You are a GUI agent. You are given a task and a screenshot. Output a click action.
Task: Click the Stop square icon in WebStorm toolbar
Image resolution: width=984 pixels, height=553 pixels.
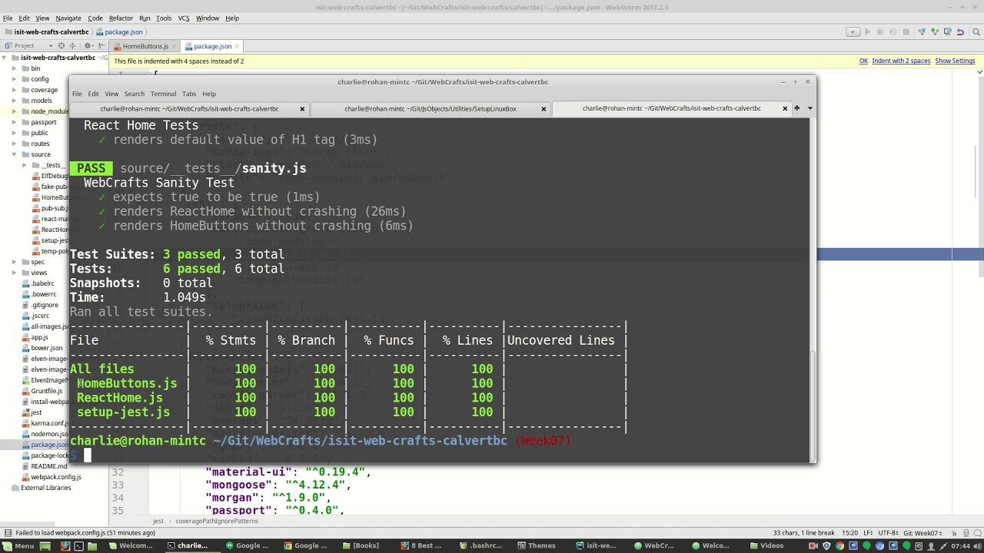tap(906, 31)
